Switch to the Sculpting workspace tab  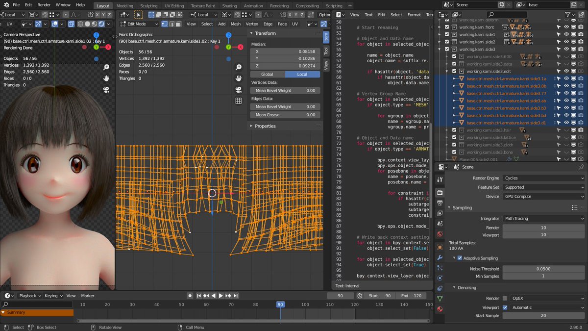pos(149,6)
